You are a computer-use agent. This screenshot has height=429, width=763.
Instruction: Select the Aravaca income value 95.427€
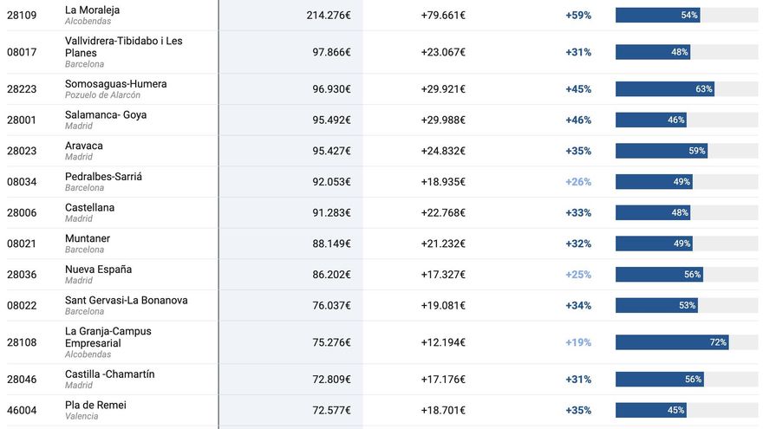(331, 151)
